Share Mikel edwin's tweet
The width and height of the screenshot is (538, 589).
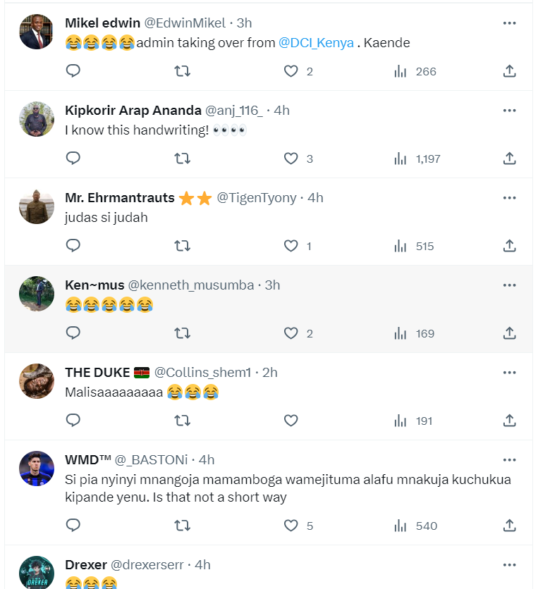(x=509, y=71)
